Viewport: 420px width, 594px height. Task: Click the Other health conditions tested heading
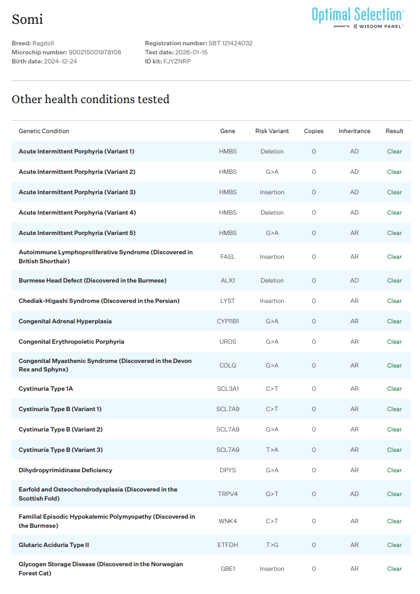[x=91, y=99]
